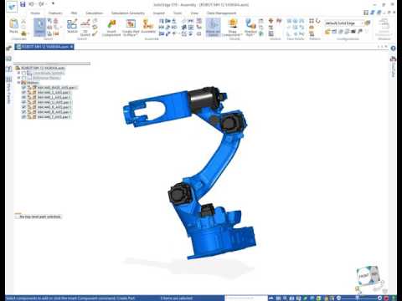
Task: Toggle visibility checkbox of MH1440_T_AXIS part
Action: click(24, 117)
